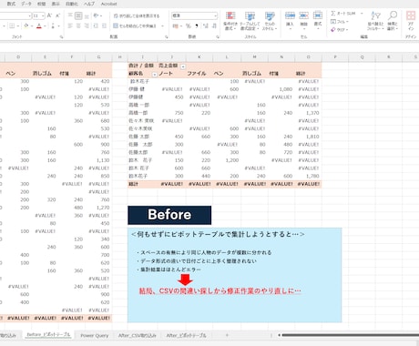Image resolution: width=419 pixels, height=346 pixels.
Task: Apply top vertical alignment
Action: pyautogui.click(x=70, y=15)
